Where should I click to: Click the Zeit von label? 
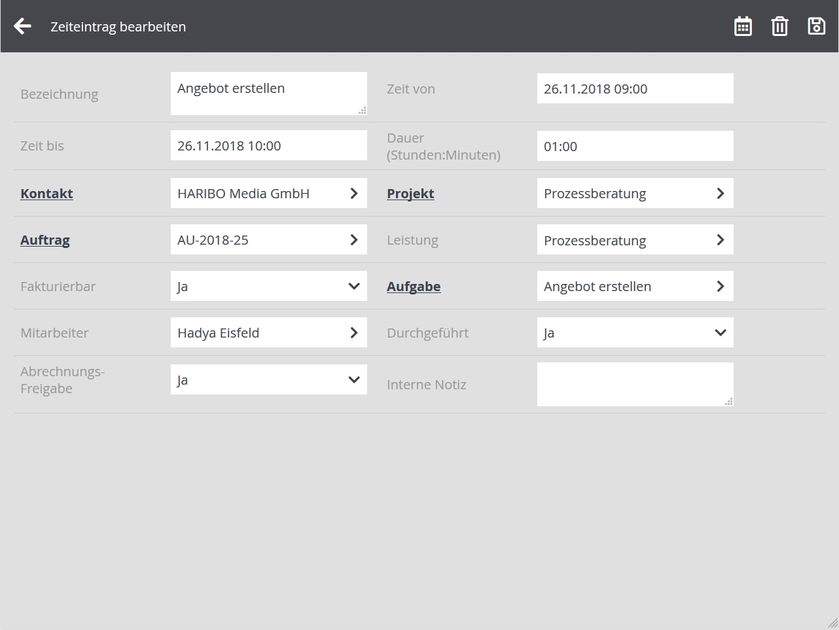[x=411, y=89]
